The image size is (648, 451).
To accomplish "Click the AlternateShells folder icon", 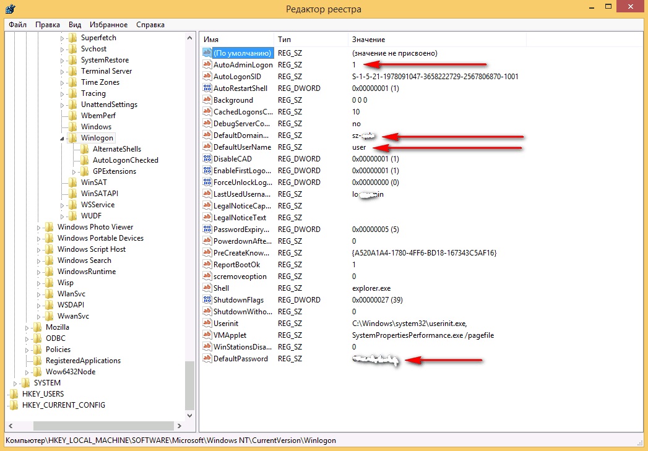I will click(85, 148).
